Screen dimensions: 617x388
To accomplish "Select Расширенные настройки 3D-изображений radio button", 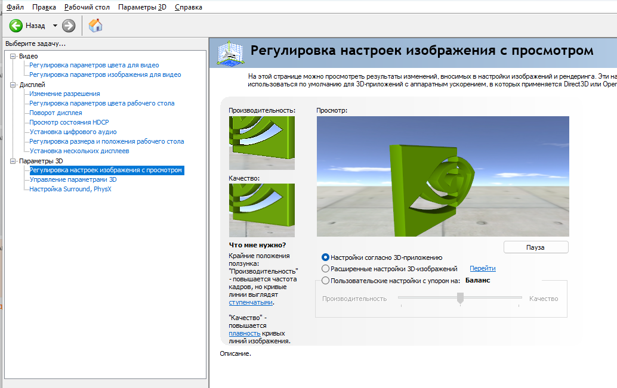I will click(x=325, y=269).
